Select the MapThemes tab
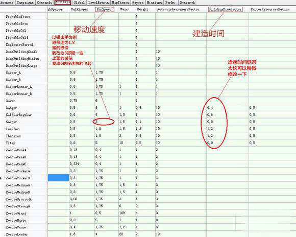Viewport: 296px width, 237px height. pos(120,3)
